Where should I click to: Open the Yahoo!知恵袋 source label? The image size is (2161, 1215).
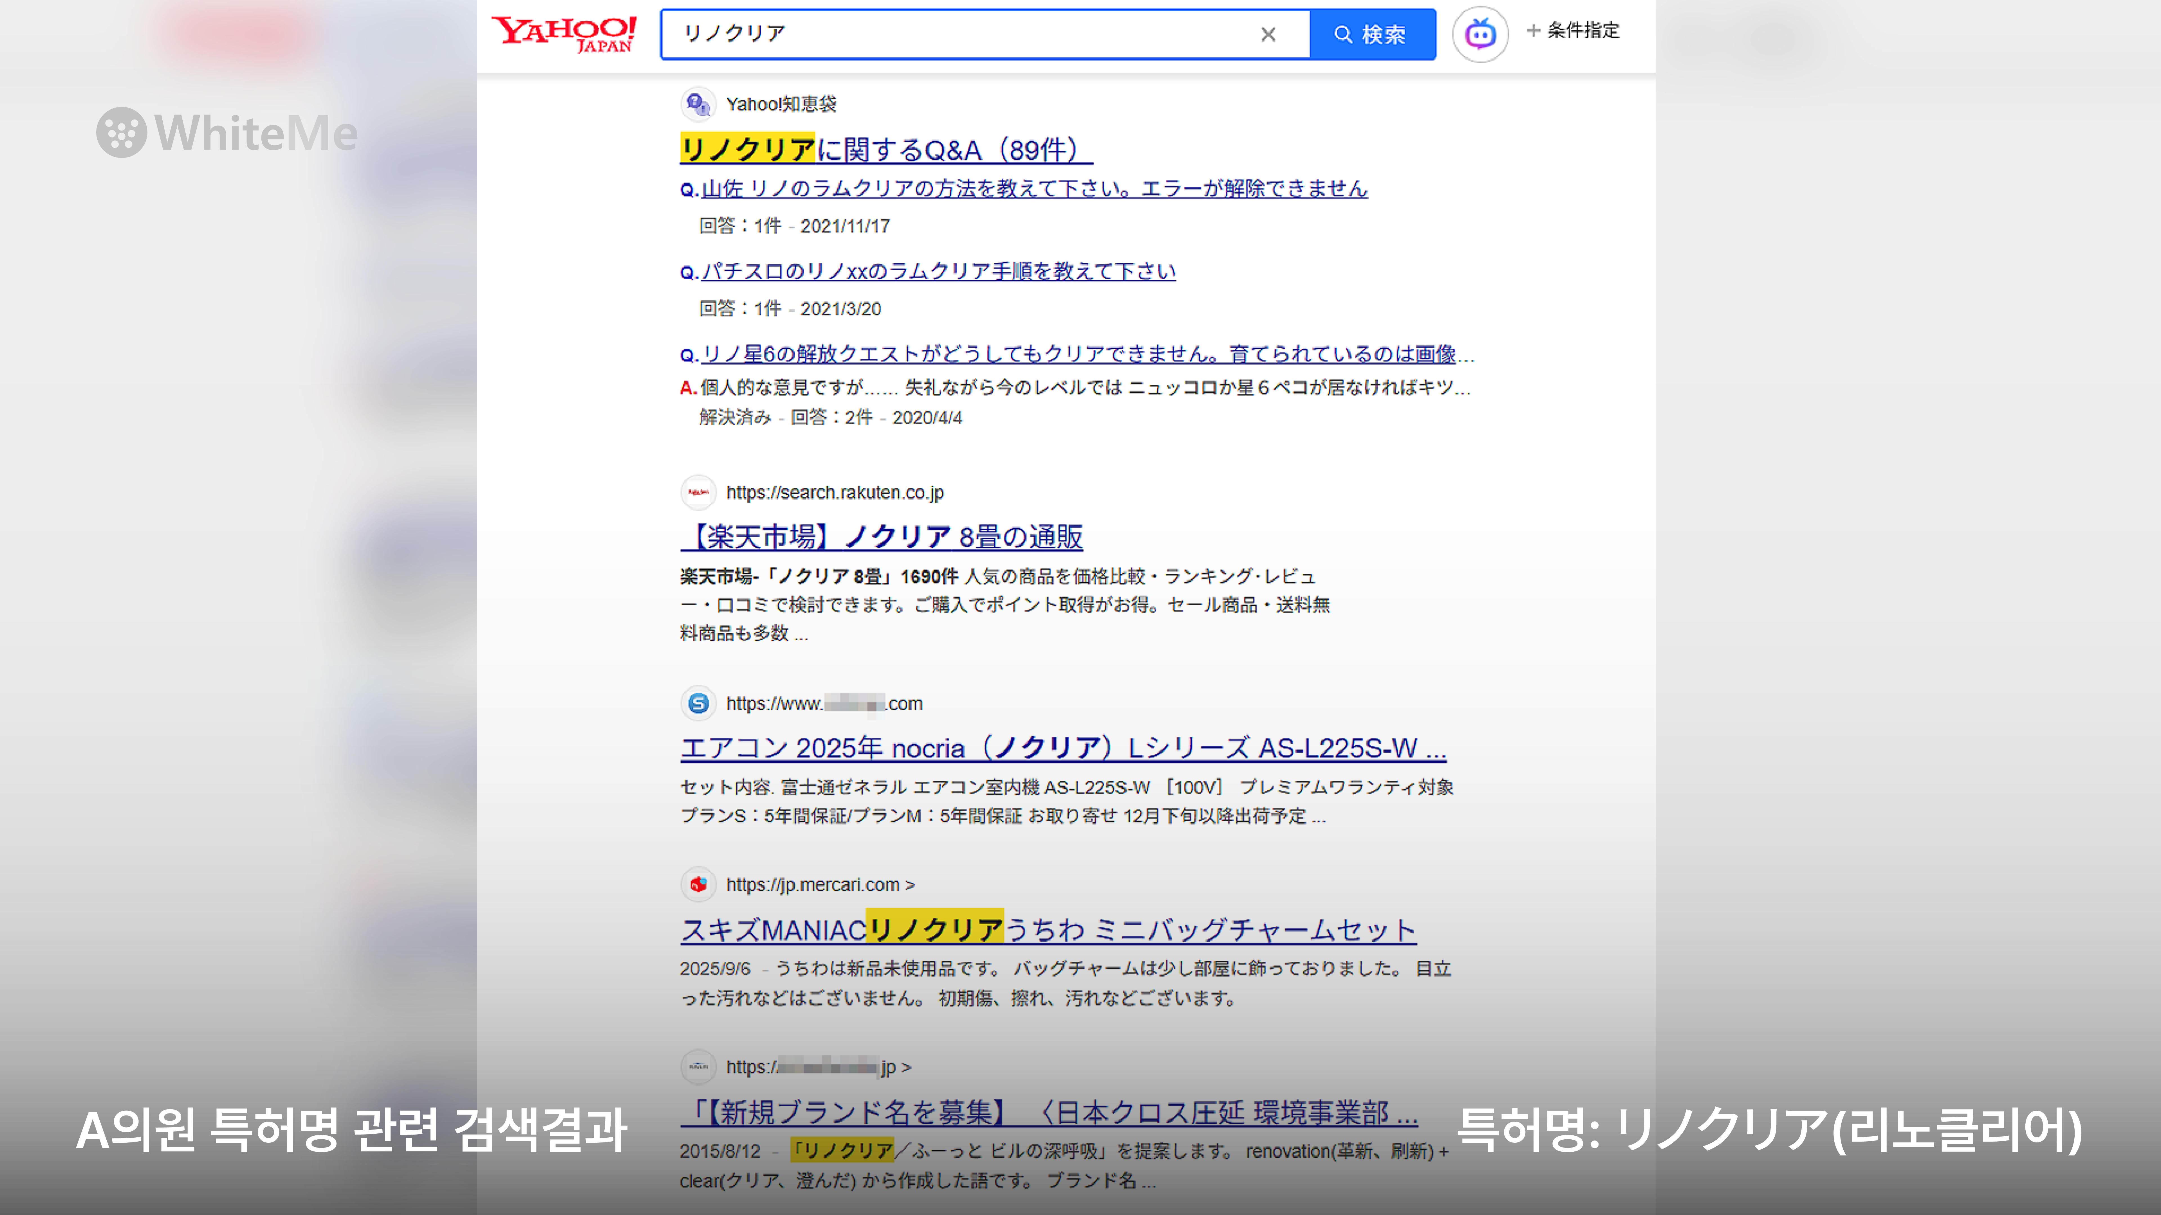(781, 104)
